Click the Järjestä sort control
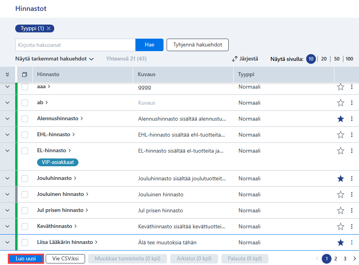 tap(245, 59)
